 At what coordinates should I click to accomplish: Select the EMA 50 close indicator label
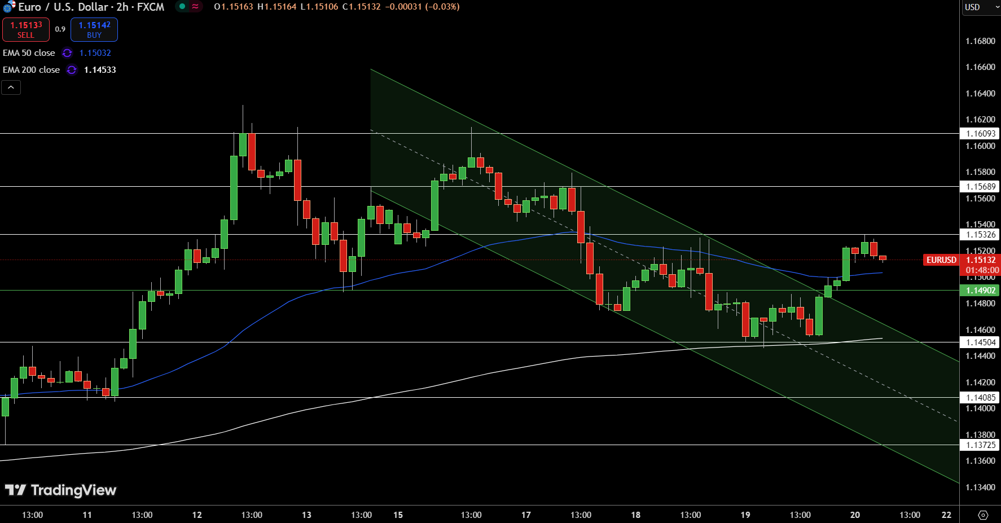click(x=29, y=53)
